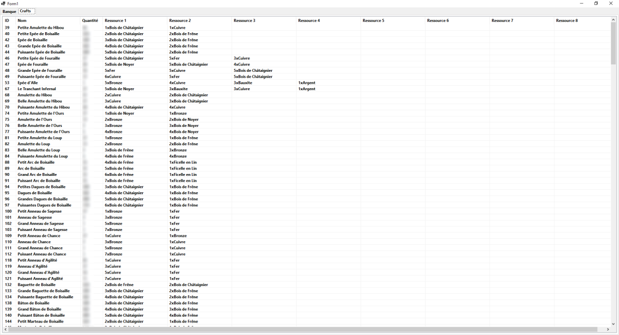
Task: Click the Ressource 8 column header
Action: pos(583,20)
